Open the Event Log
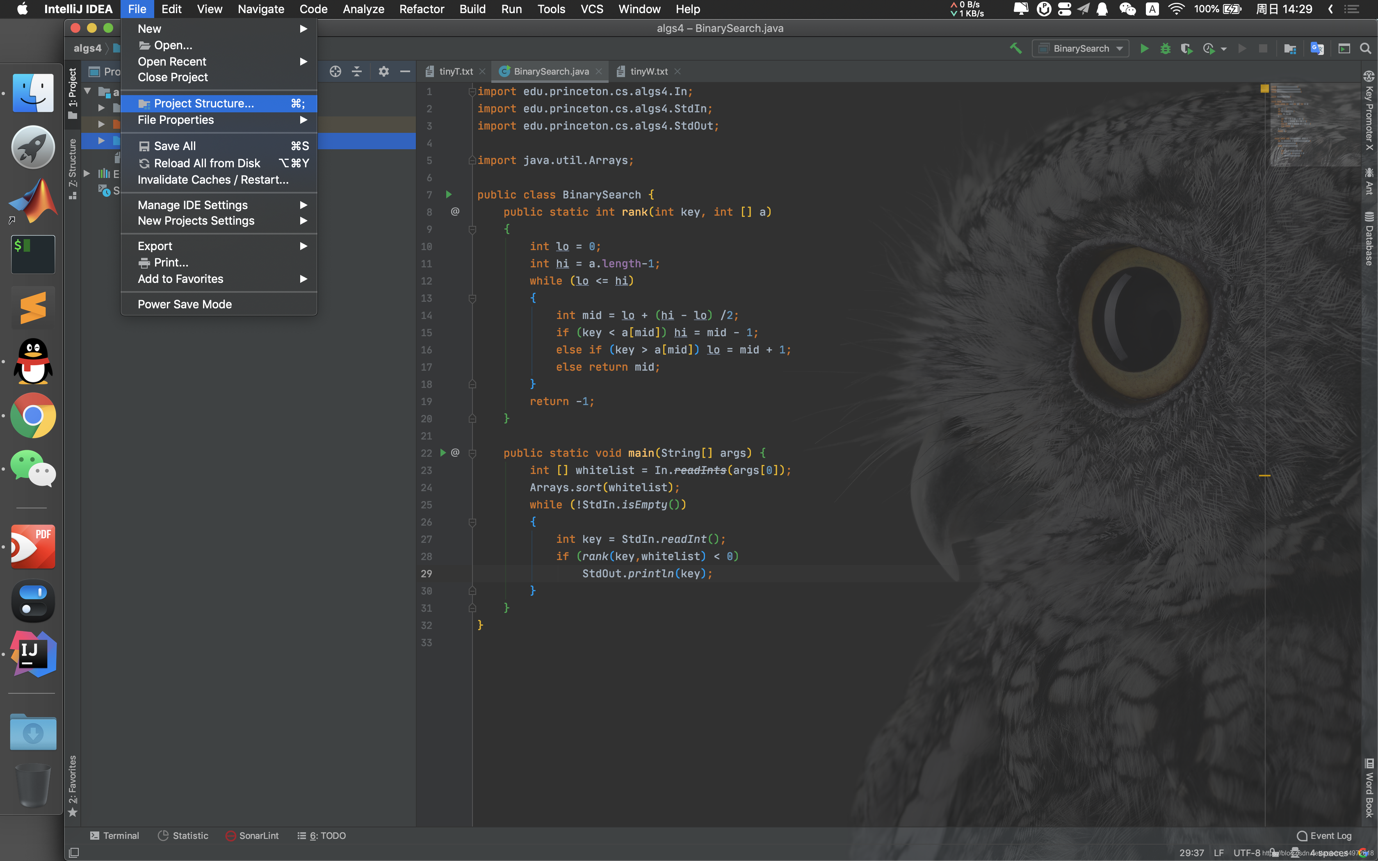1378x861 pixels. click(x=1324, y=836)
